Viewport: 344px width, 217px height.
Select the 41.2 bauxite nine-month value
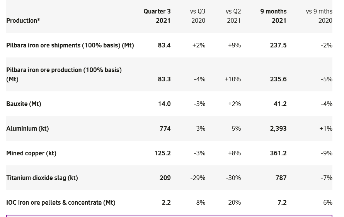point(280,104)
